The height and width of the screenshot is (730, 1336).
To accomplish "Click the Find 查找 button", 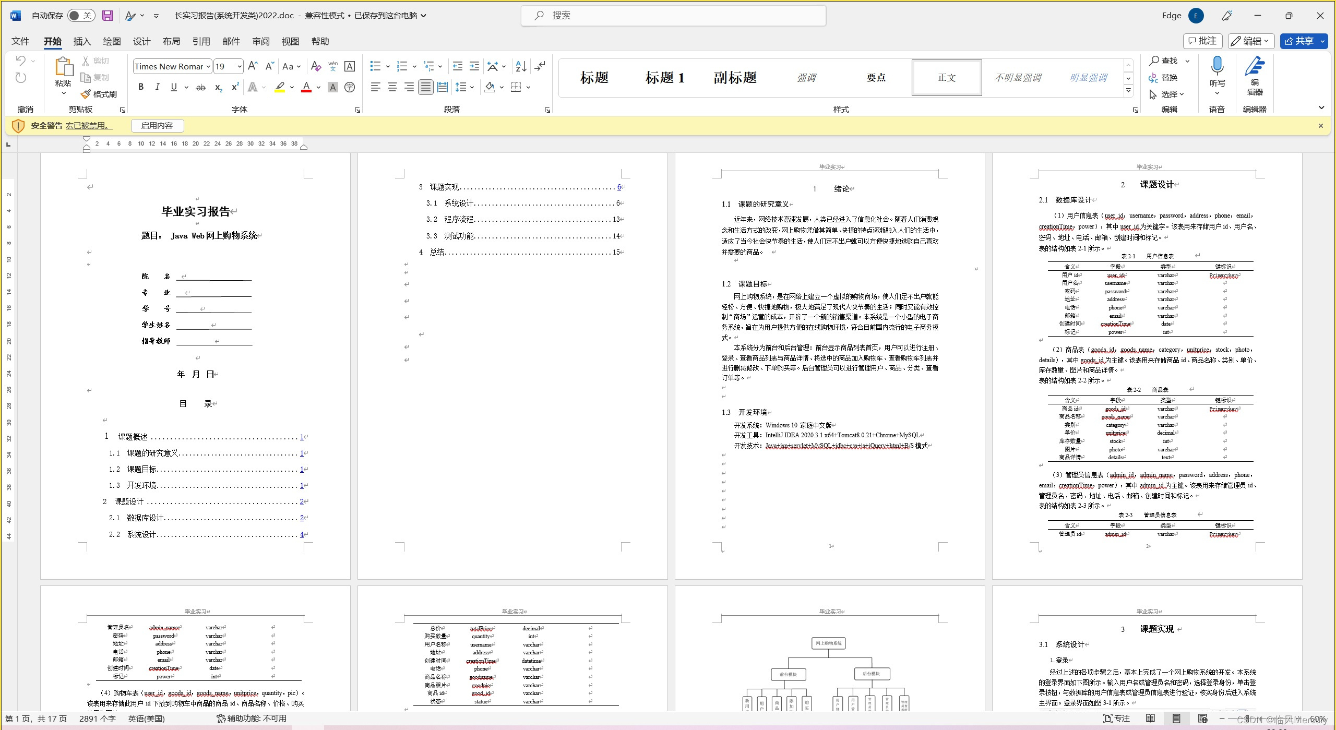I will (1164, 61).
